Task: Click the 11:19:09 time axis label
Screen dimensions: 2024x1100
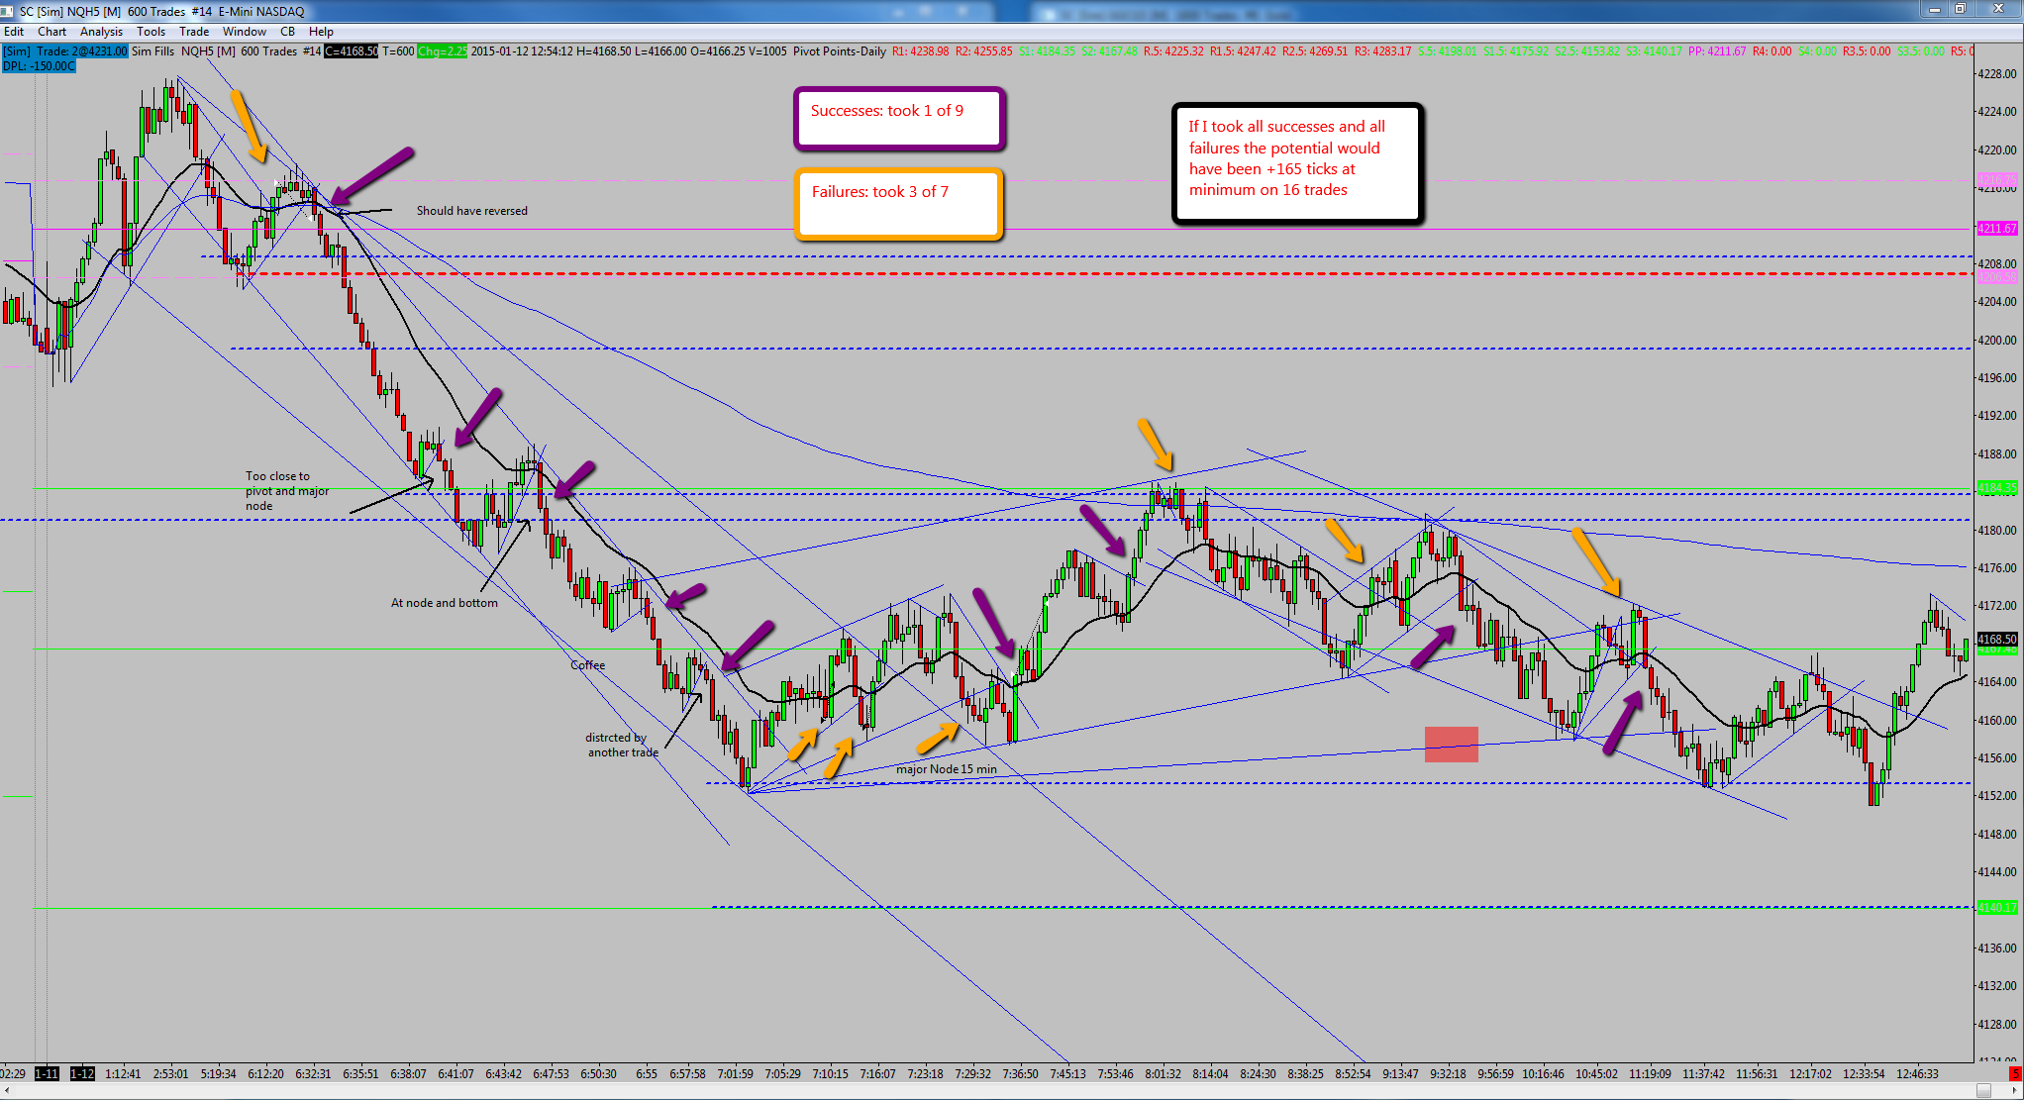Action: pos(1651,1074)
